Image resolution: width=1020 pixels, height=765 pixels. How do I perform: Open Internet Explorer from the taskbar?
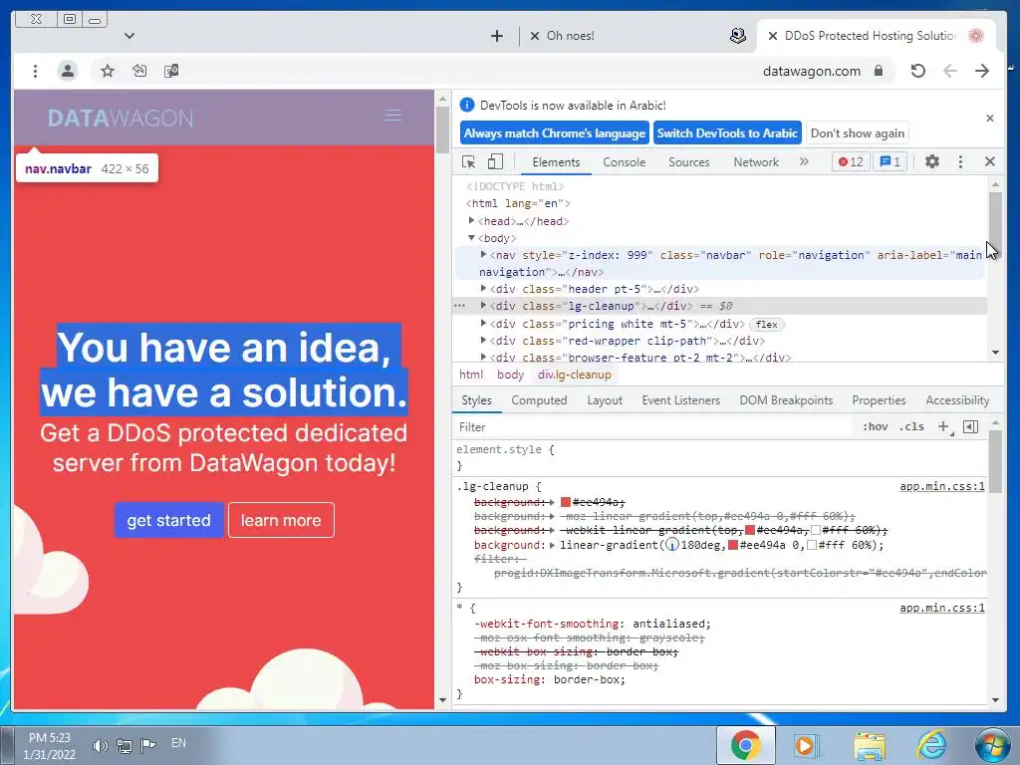coord(931,745)
